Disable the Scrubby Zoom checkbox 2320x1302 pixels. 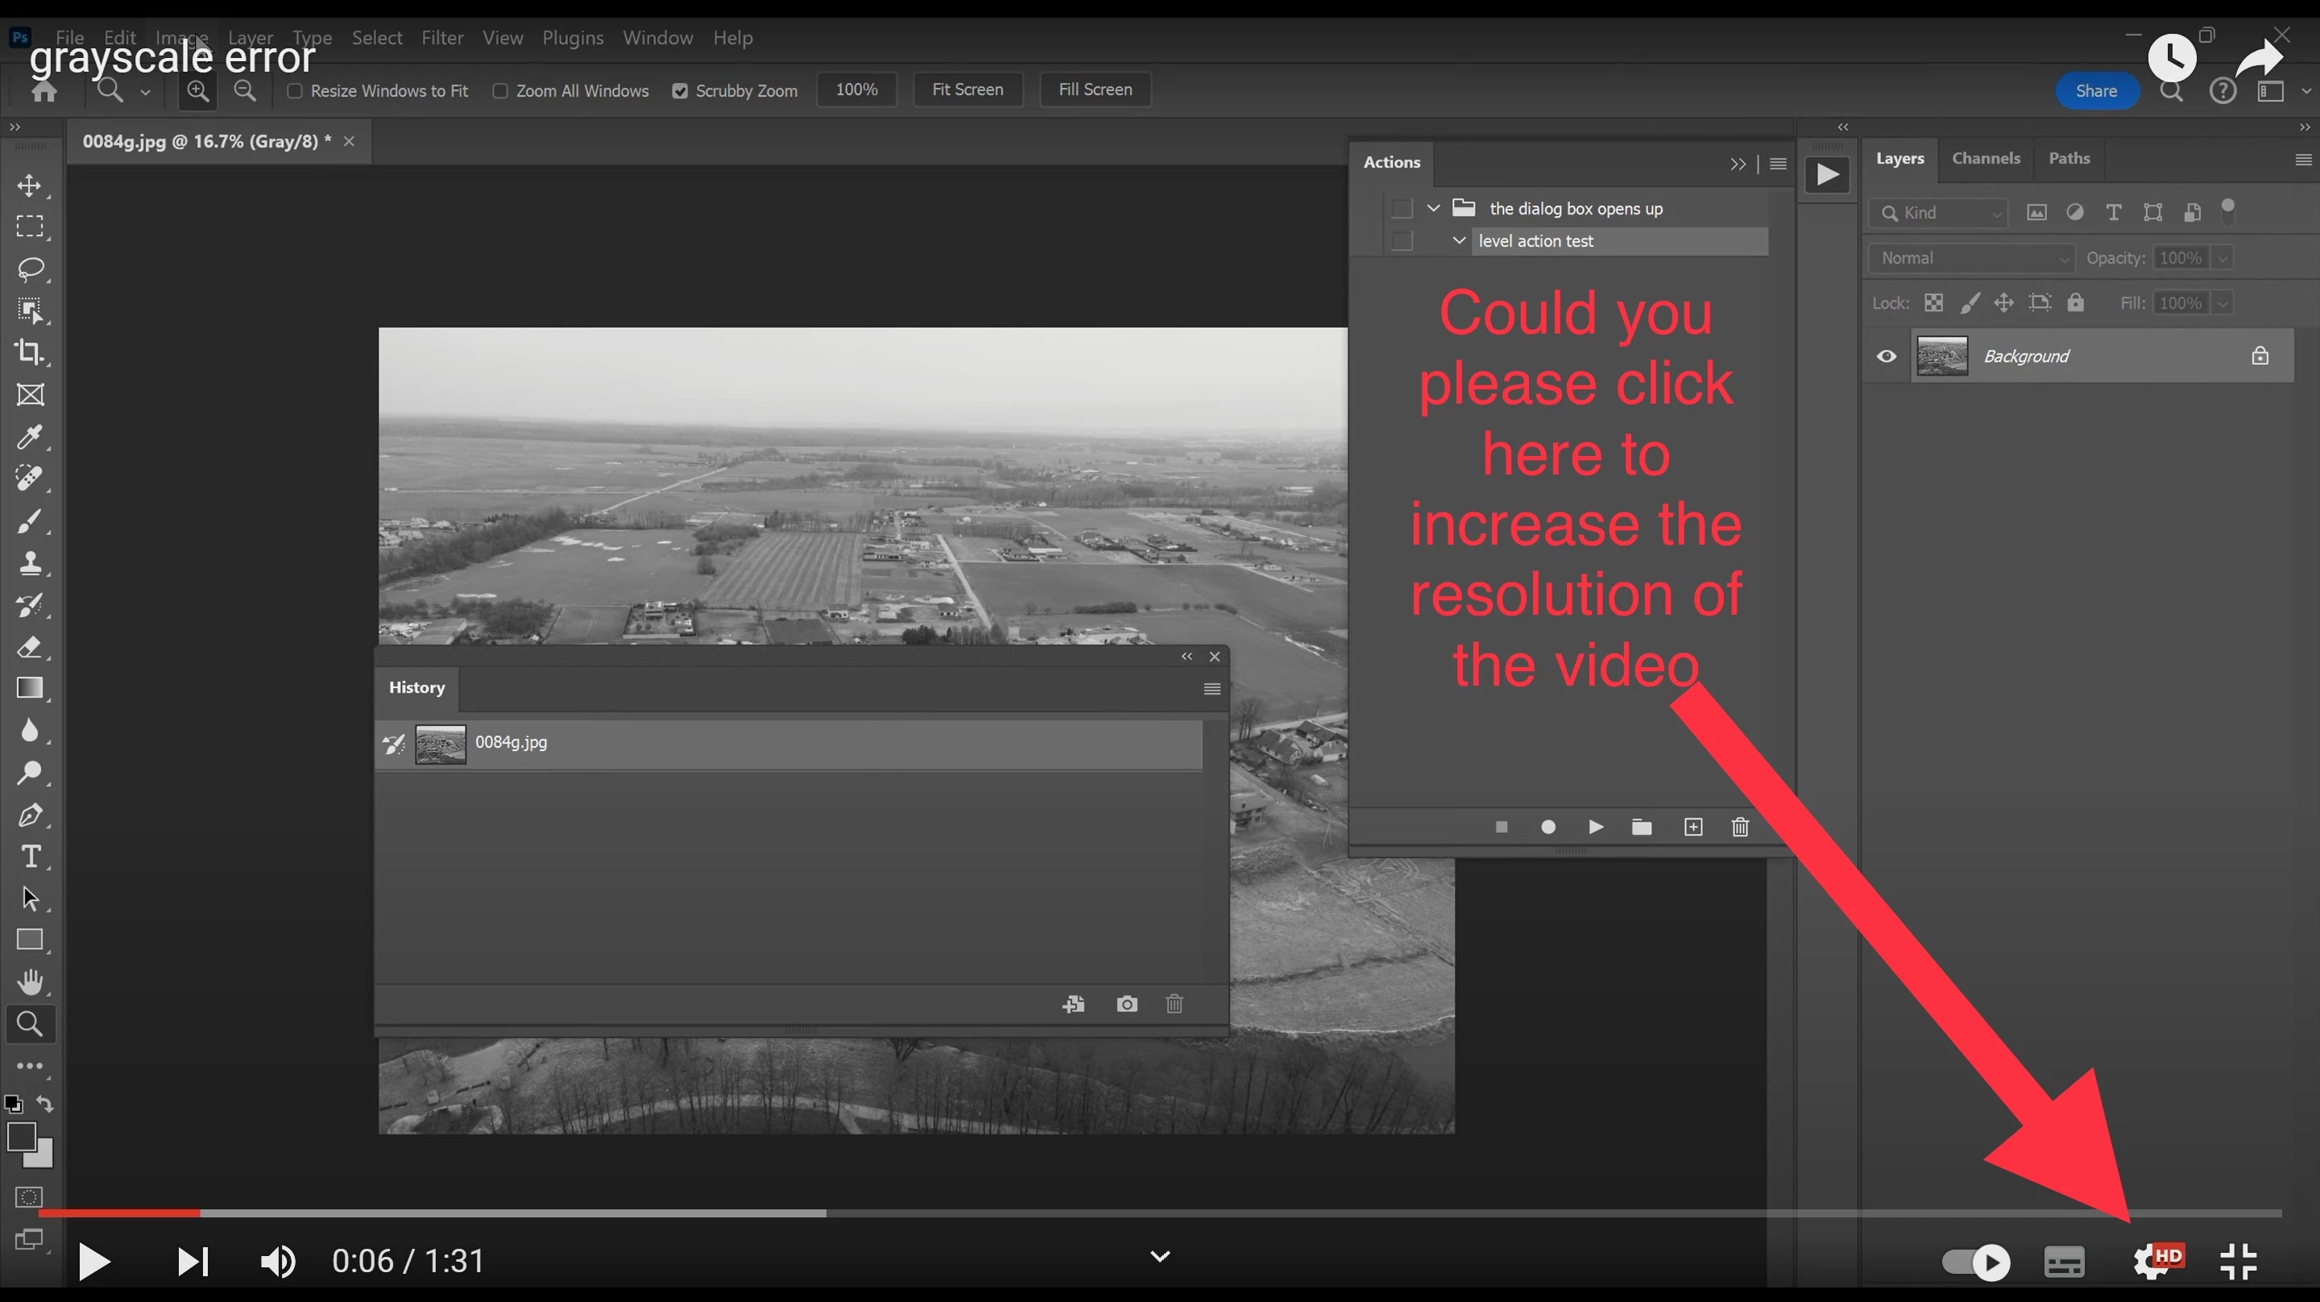click(x=680, y=91)
